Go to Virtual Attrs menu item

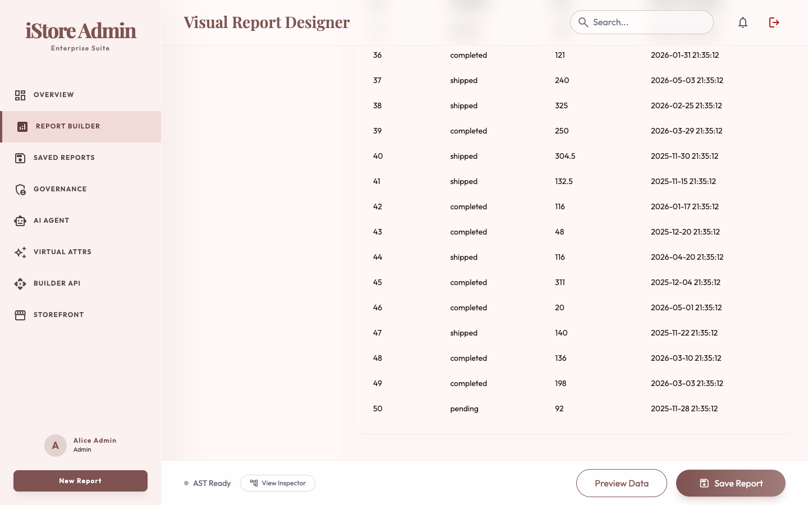click(81, 252)
